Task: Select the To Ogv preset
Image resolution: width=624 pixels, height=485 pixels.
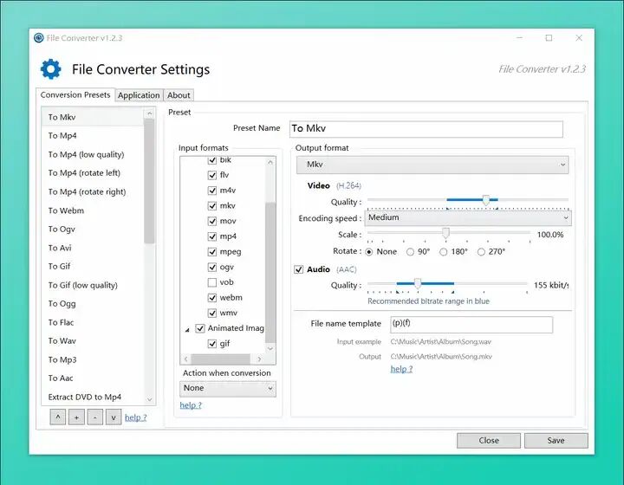Action: pyautogui.click(x=93, y=230)
